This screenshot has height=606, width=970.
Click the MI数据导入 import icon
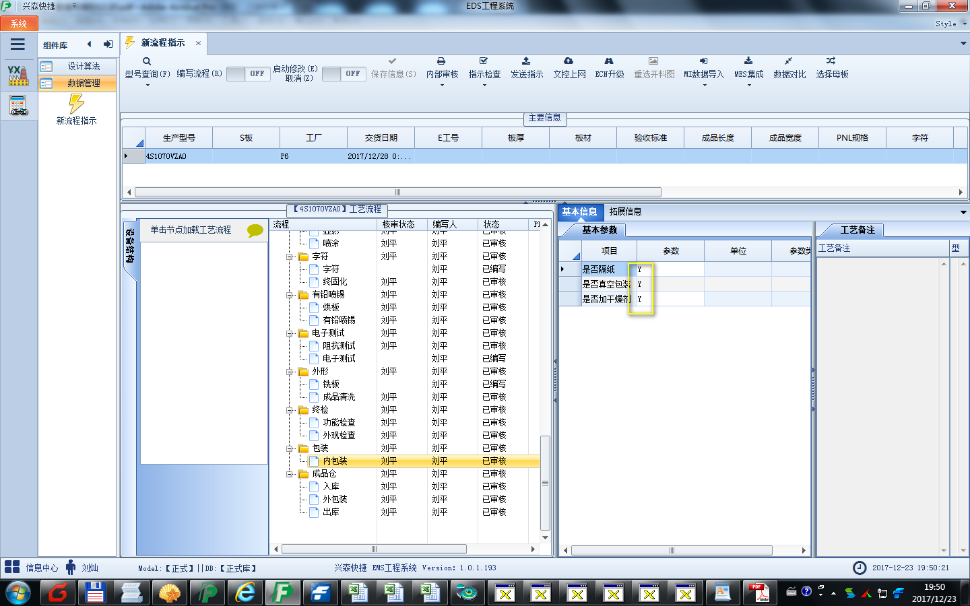pyautogui.click(x=703, y=61)
